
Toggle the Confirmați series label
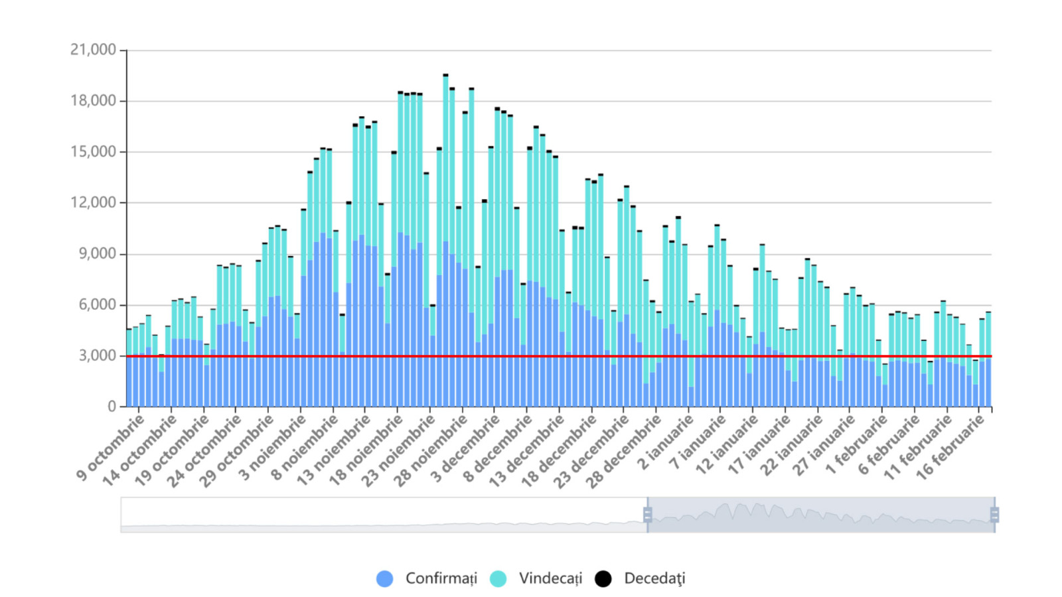click(x=441, y=578)
